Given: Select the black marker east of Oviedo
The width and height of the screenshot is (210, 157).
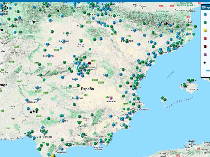Looking at the screenshot, I should pos(58,11).
